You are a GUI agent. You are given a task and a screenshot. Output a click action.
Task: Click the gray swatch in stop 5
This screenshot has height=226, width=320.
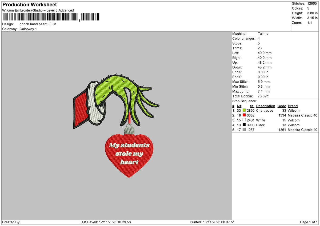(x=244, y=130)
